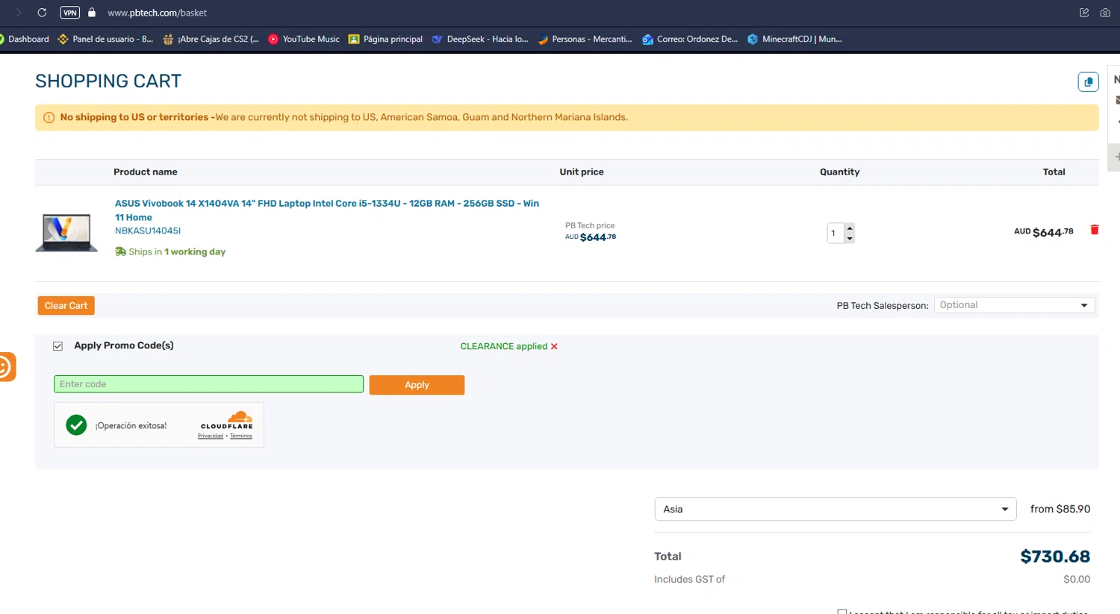Image resolution: width=1120 pixels, height=614 pixels.
Task: Open the ASUS Vivobook 14 product link
Action: (327, 210)
